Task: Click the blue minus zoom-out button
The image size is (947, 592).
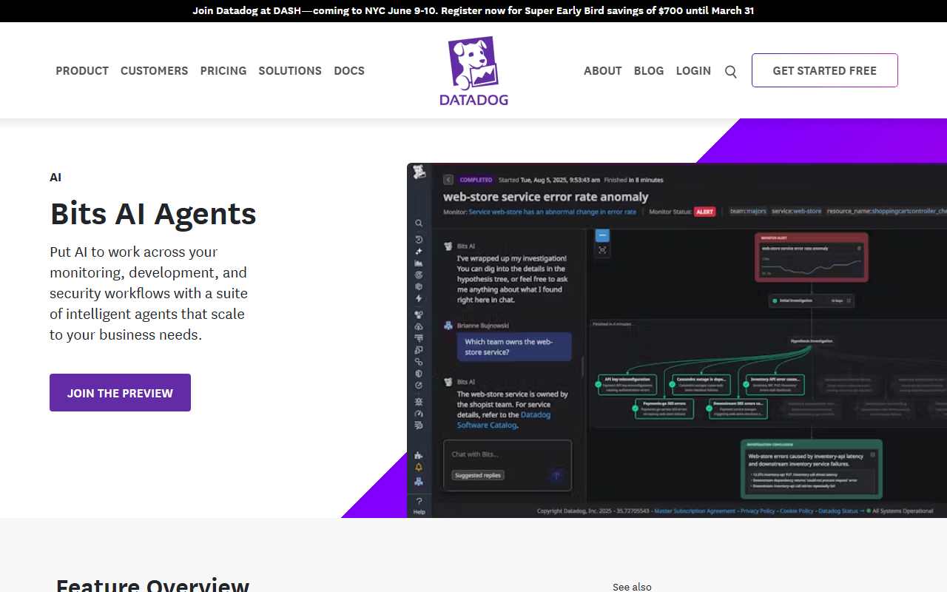Action: (x=602, y=235)
